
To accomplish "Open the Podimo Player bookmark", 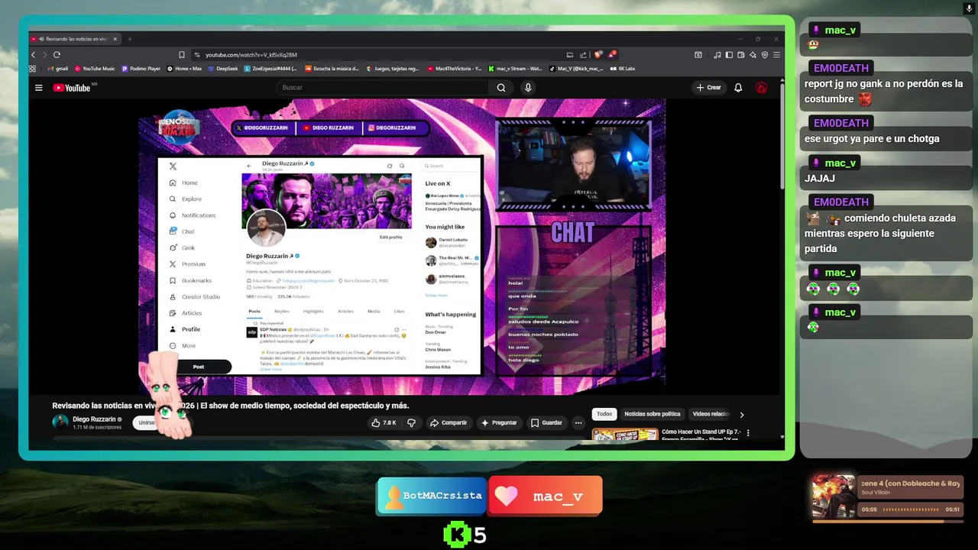I will (x=141, y=69).
